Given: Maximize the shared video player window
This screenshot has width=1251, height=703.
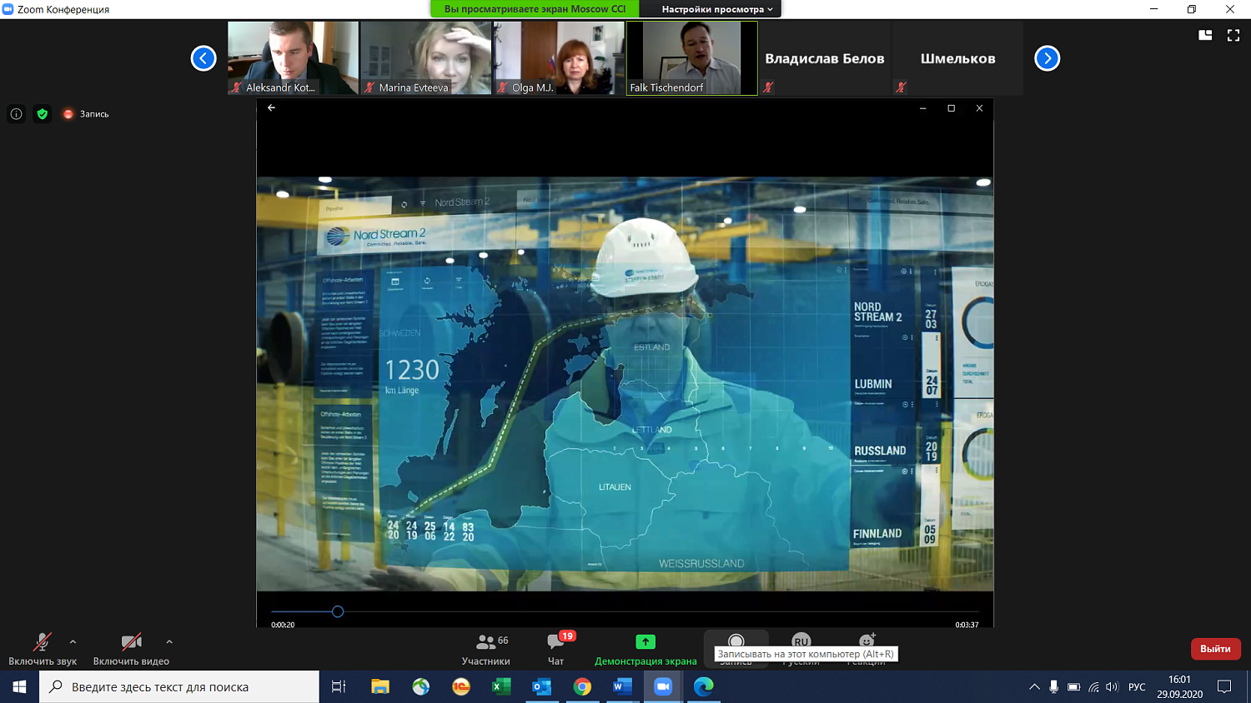Looking at the screenshot, I should [x=951, y=108].
